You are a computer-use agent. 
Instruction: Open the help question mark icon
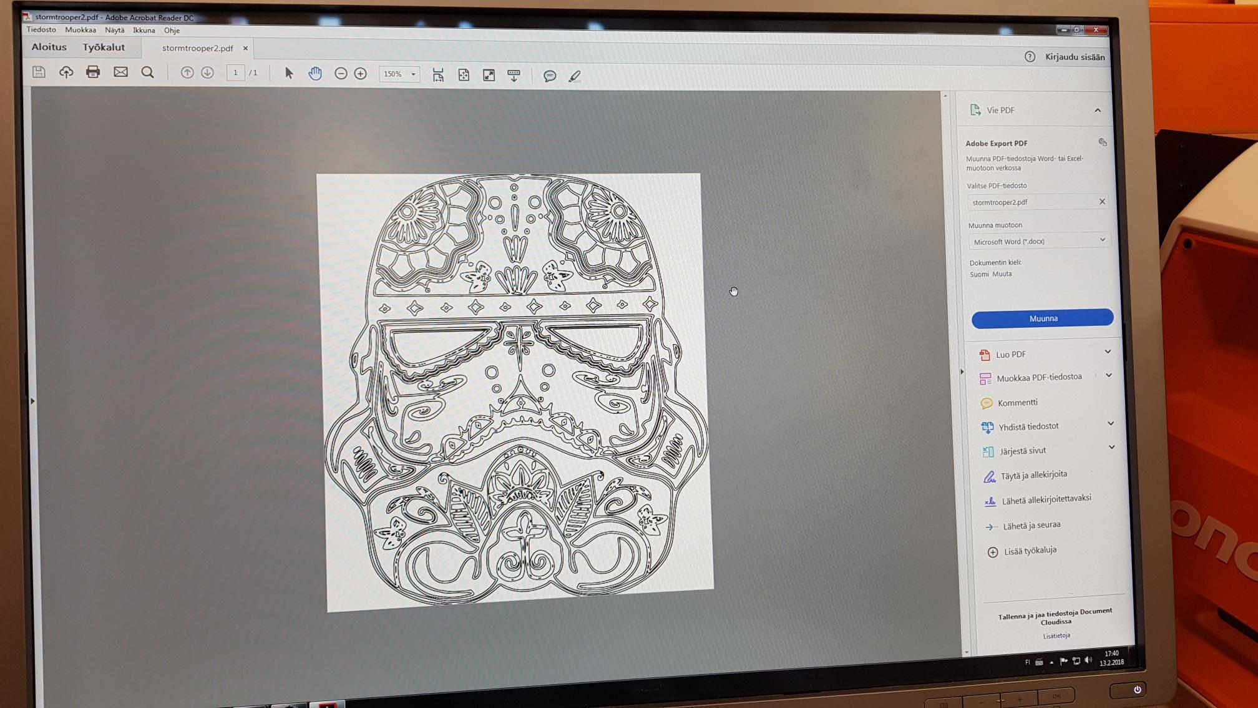coord(1030,57)
